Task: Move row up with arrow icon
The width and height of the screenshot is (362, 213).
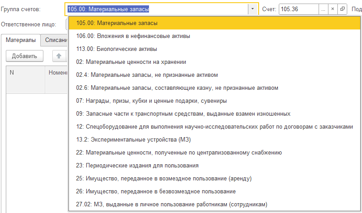Action: (59, 56)
